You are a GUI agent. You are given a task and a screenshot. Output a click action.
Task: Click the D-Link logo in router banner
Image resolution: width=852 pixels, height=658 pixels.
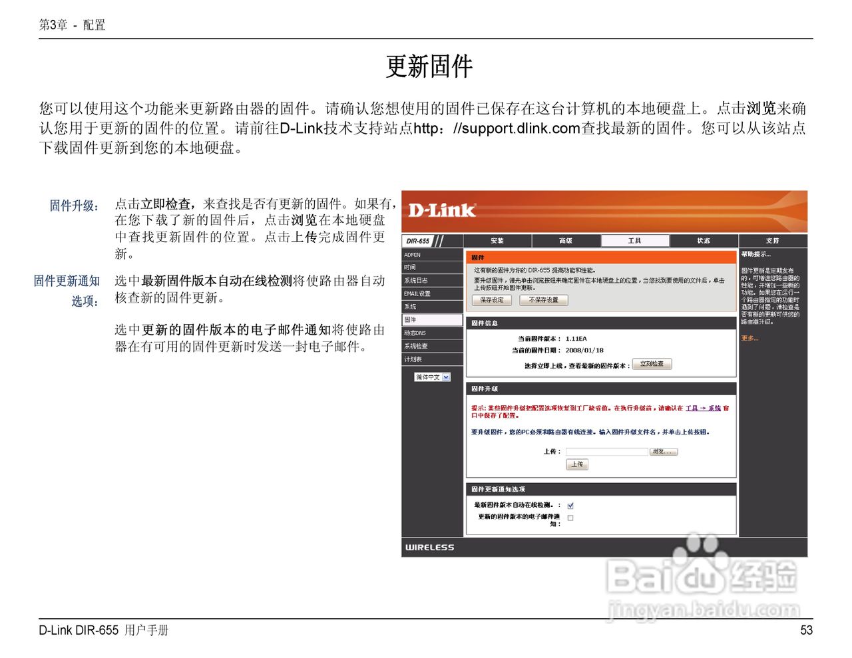(x=441, y=210)
